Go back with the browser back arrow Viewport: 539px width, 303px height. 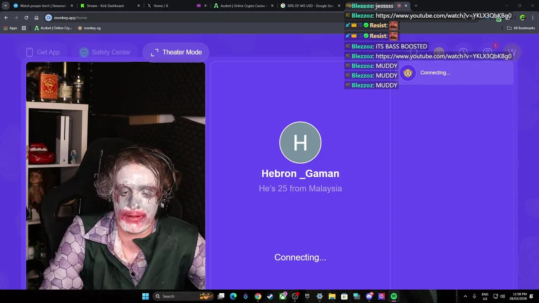coord(6,18)
